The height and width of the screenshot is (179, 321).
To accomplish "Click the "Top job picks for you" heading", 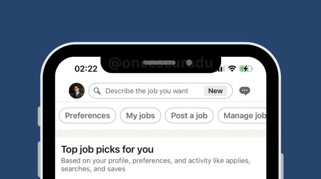I will (107, 149).
